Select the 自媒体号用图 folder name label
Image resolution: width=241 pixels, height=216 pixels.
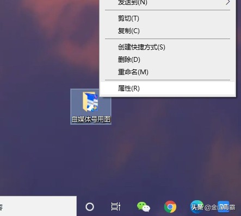(91, 119)
